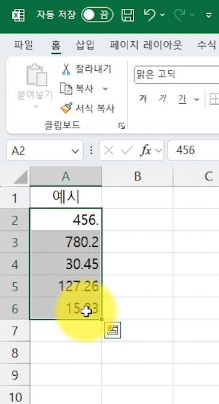Expand the fx function dropdown arrow
The height and width of the screenshot is (404, 219).
coord(159,150)
